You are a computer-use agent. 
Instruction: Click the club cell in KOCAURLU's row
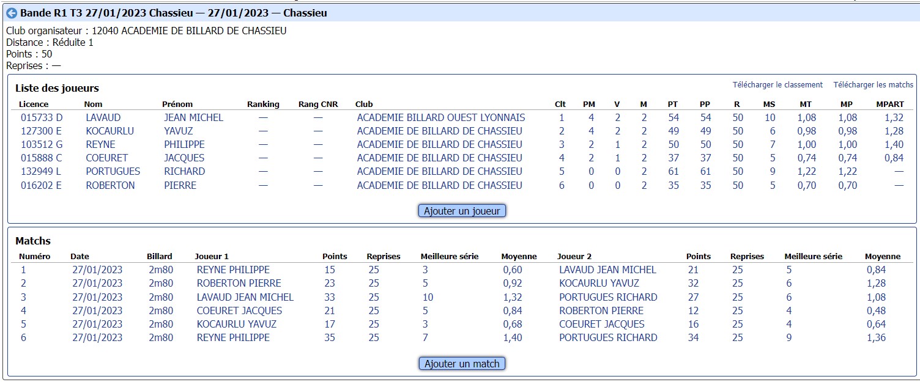pos(440,131)
